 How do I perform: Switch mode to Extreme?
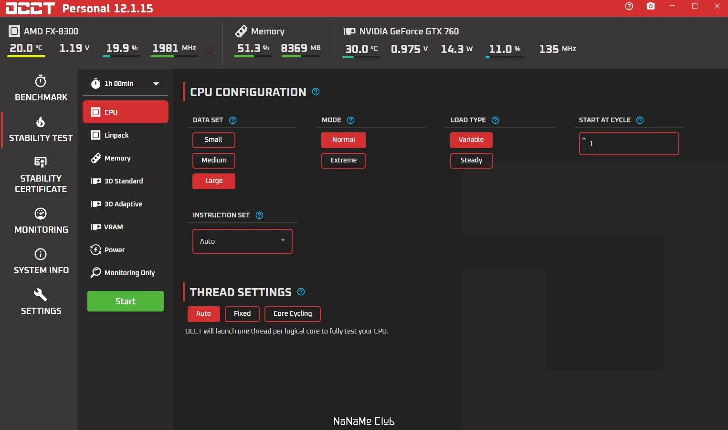click(343, 161)
